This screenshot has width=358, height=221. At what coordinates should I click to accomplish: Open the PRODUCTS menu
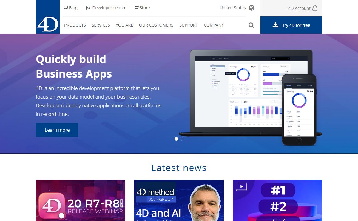click(x=75, y=25)
